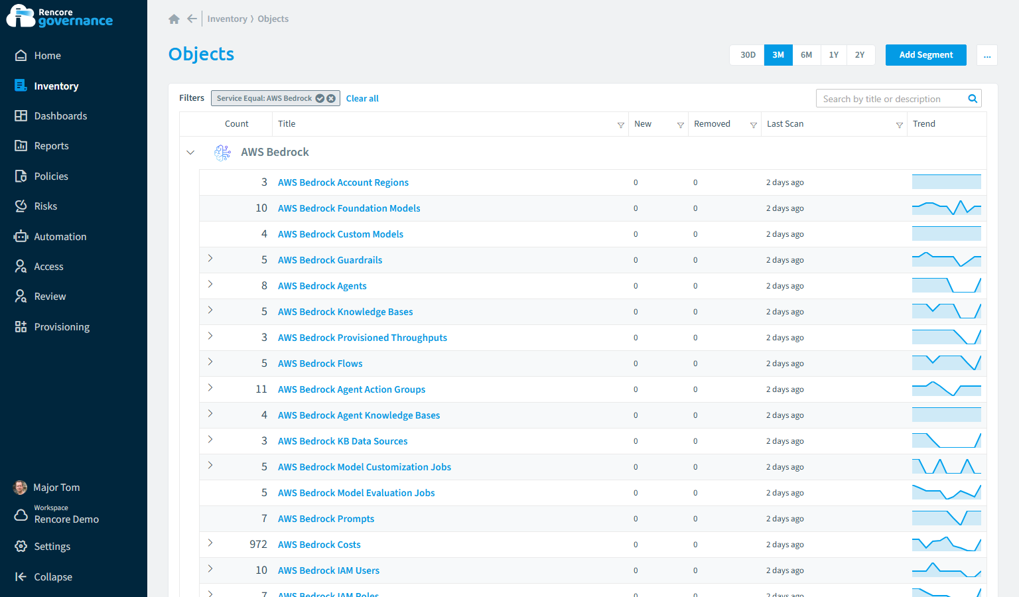Viewport: 1019px width, 597px height.
Task: Click the count 972 in Costs row
Action: (x=258, y=545)
